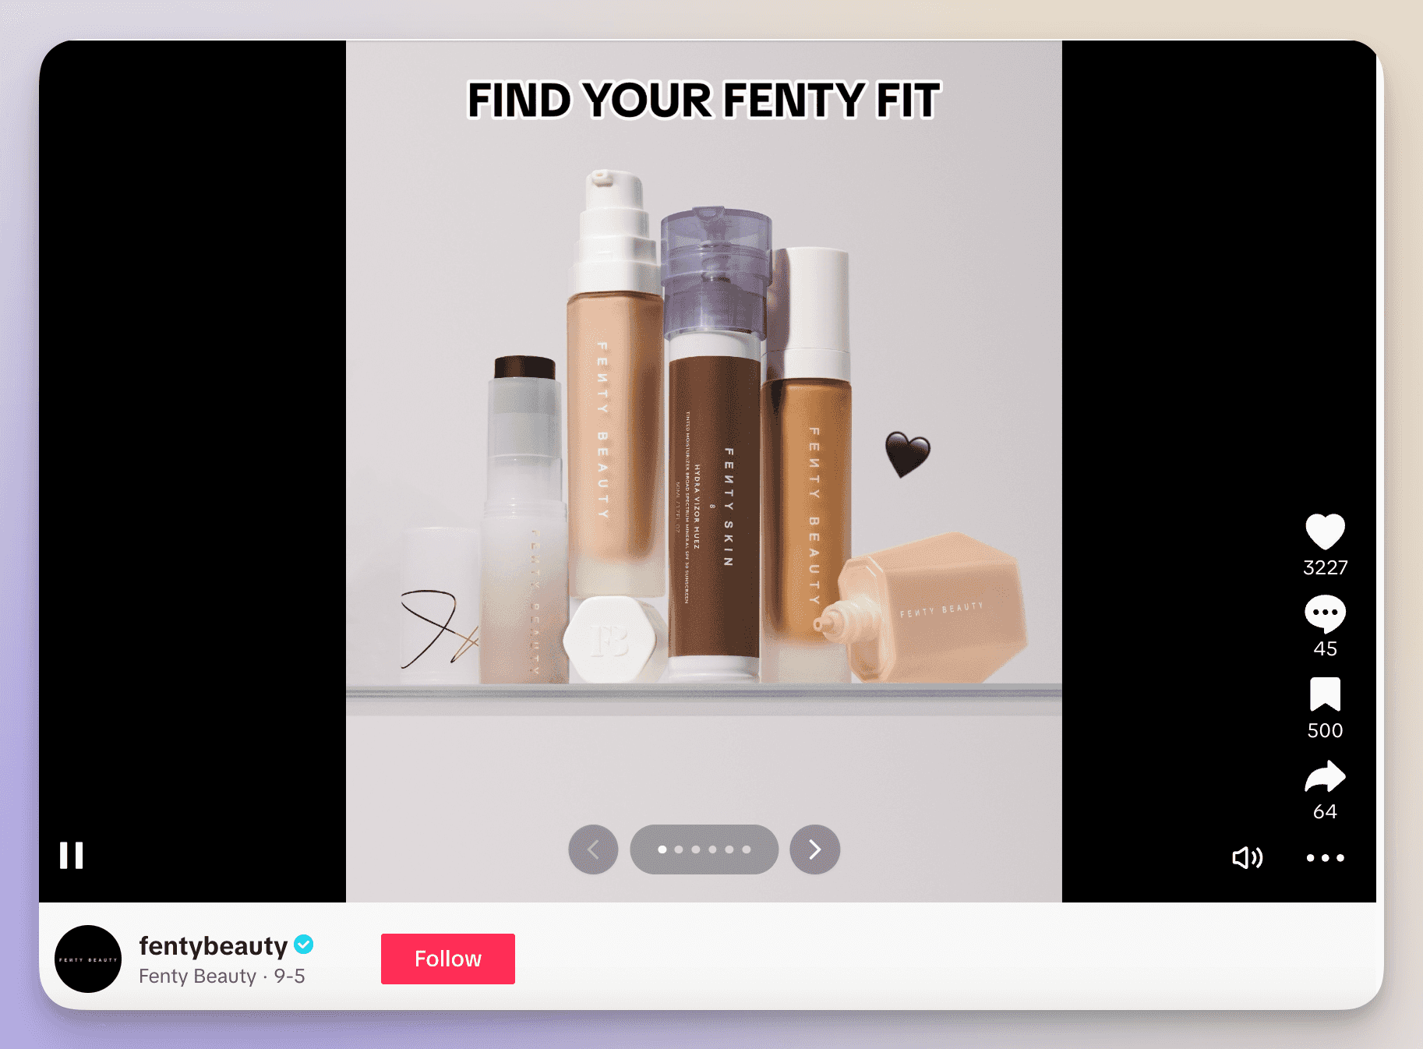1423x1049 pixels.
Task: Click the 45 comments count
Action: 1325,648
